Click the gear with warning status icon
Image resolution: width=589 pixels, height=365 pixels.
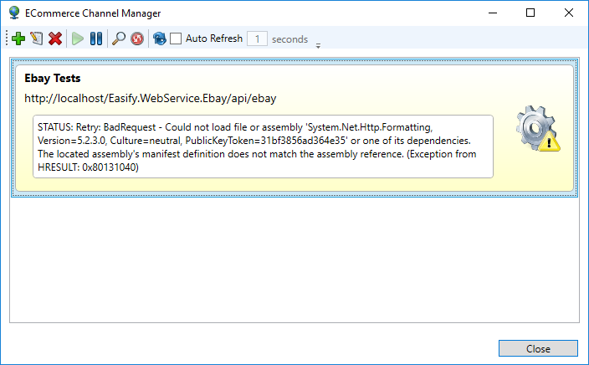tap(537, 129)
